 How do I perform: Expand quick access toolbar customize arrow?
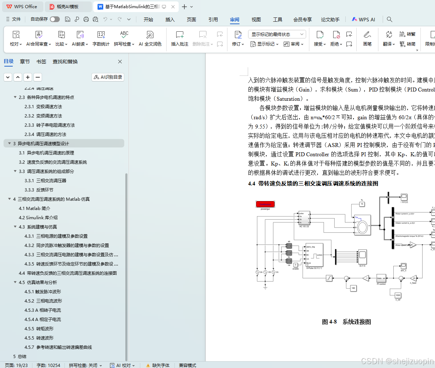click(x=129, y=19)
